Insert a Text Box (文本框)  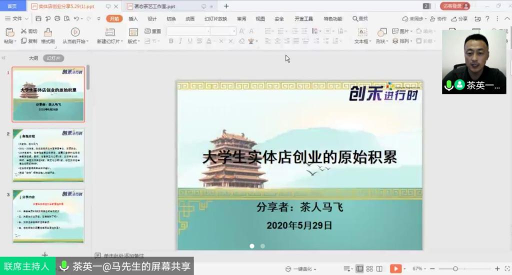[362, 32]
